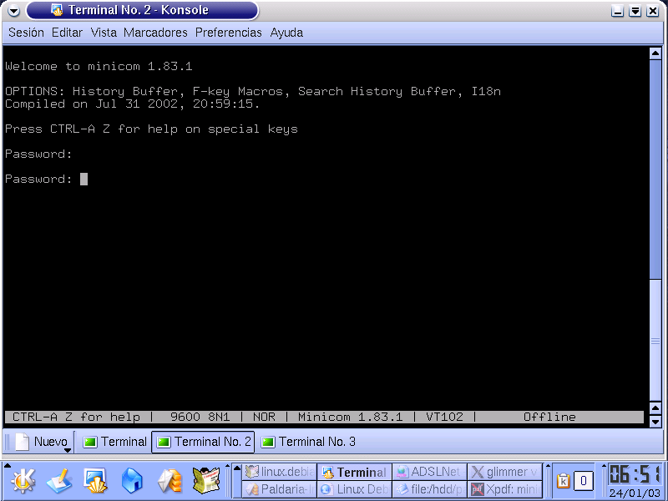Open the Editar menu
The width and height of the screenshot is (668, 501).
pos(67,33)
